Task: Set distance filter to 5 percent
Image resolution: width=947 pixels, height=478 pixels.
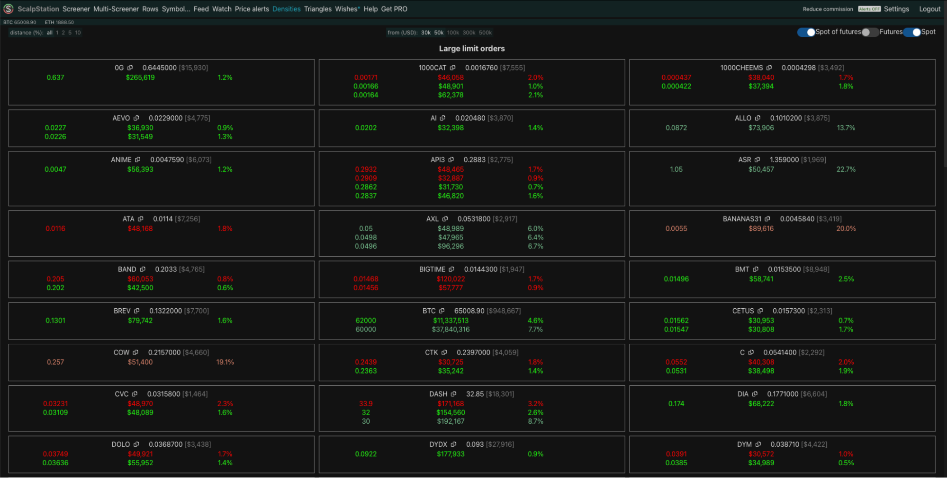Action: coord(70,33)
